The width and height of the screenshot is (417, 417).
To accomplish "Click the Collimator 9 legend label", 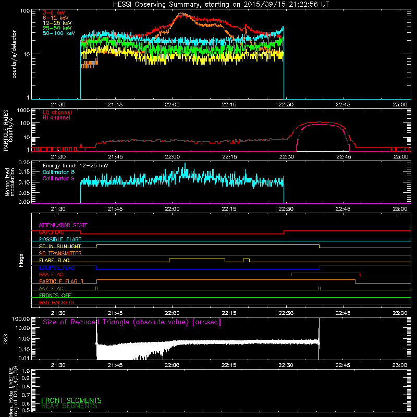I will point(58,178).
